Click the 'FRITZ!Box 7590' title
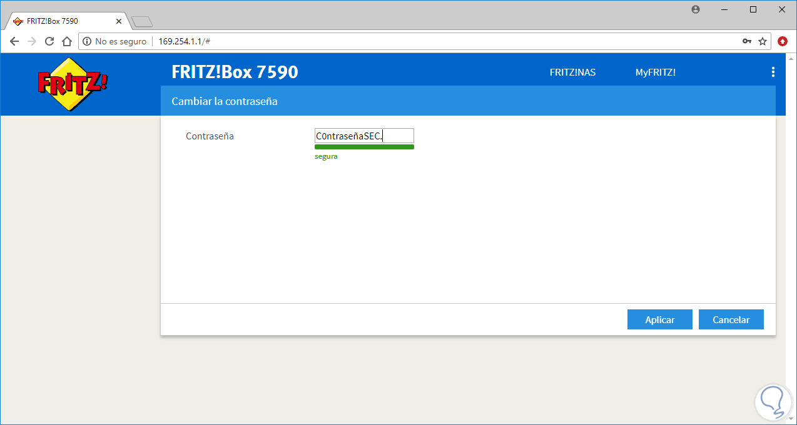The image size is (797, 425). (235, 72)
